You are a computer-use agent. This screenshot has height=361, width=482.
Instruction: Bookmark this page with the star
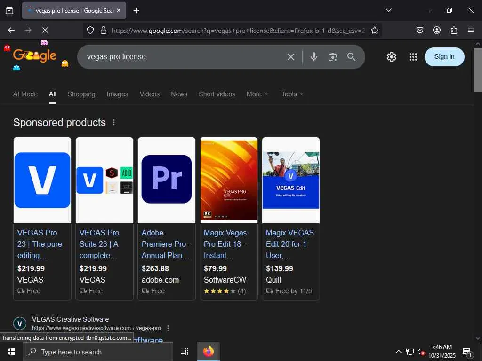click(375, 30)
